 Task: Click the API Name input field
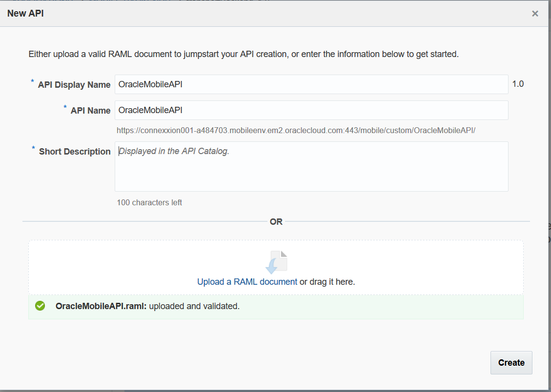311,110
